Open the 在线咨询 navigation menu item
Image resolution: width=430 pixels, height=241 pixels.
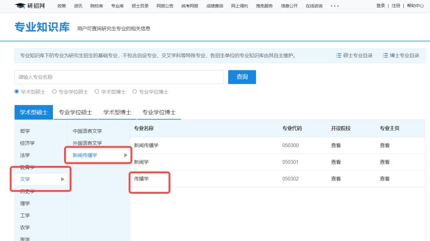(314, 6)
